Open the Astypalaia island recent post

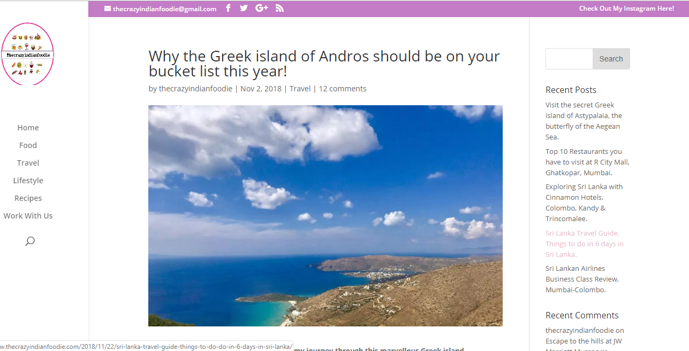click(584, 121)
